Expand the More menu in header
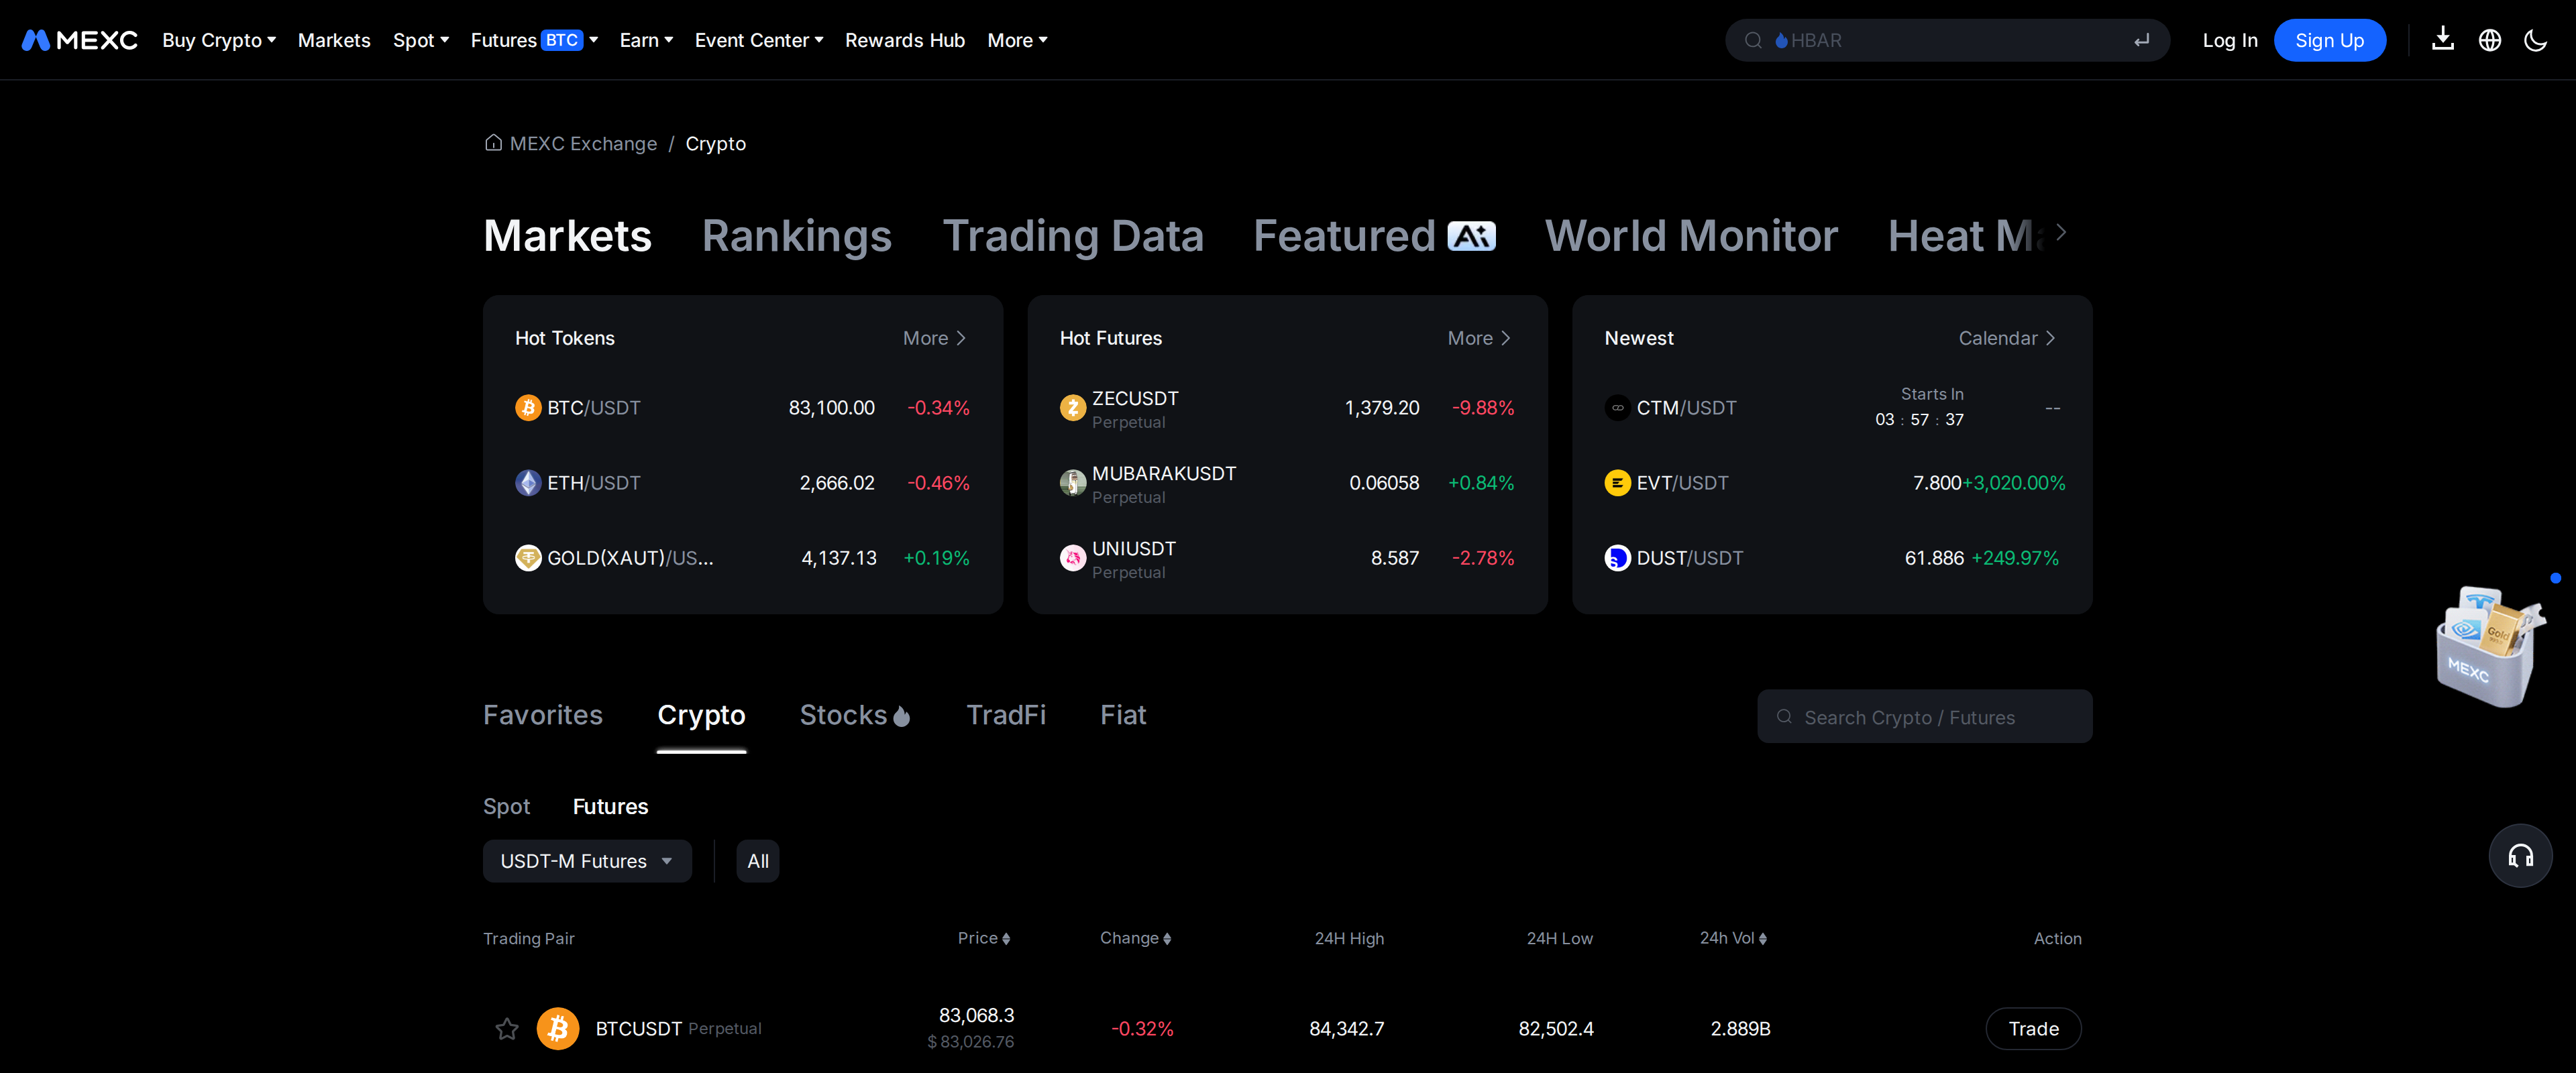 tap(1017, 40)
